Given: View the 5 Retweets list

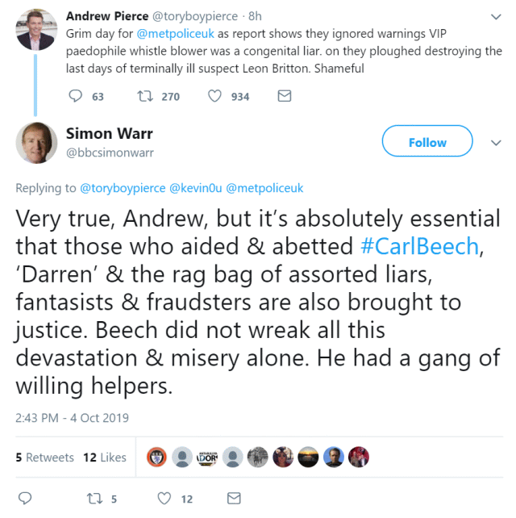Looking at the screenshot, I should [45, 457].
